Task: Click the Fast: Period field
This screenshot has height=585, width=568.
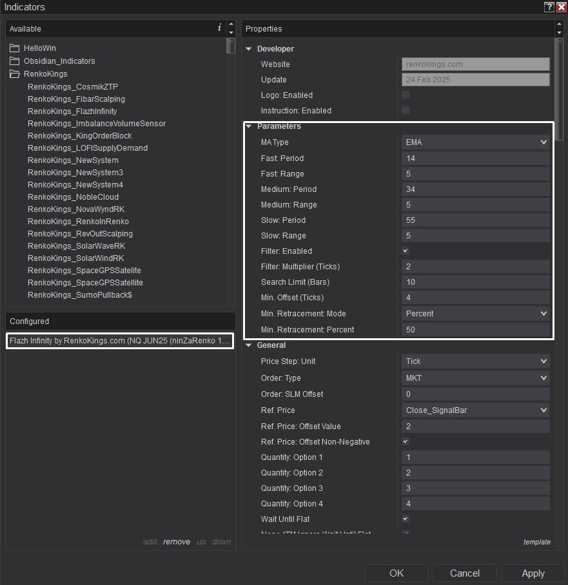Action: pos(475,158)
